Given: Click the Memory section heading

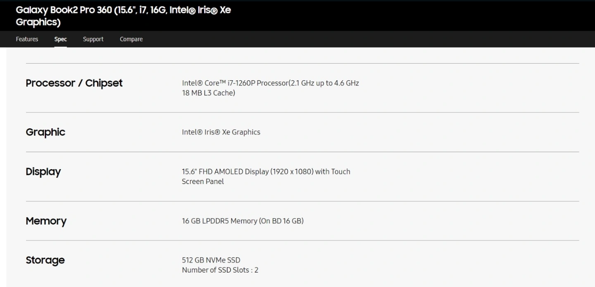Looking at the screenshot, I should 46,221.
